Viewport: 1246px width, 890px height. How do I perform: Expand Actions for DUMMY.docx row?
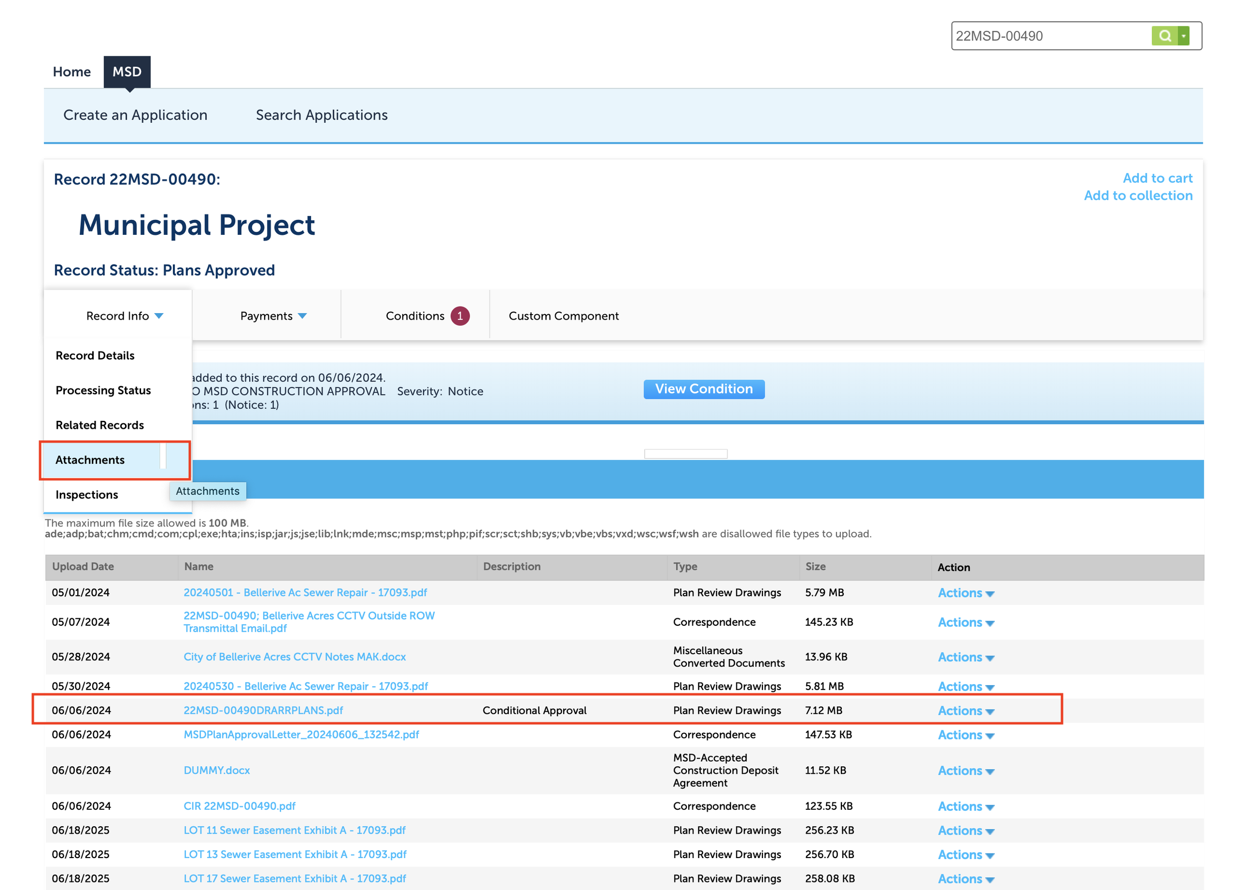click(965, 770)
